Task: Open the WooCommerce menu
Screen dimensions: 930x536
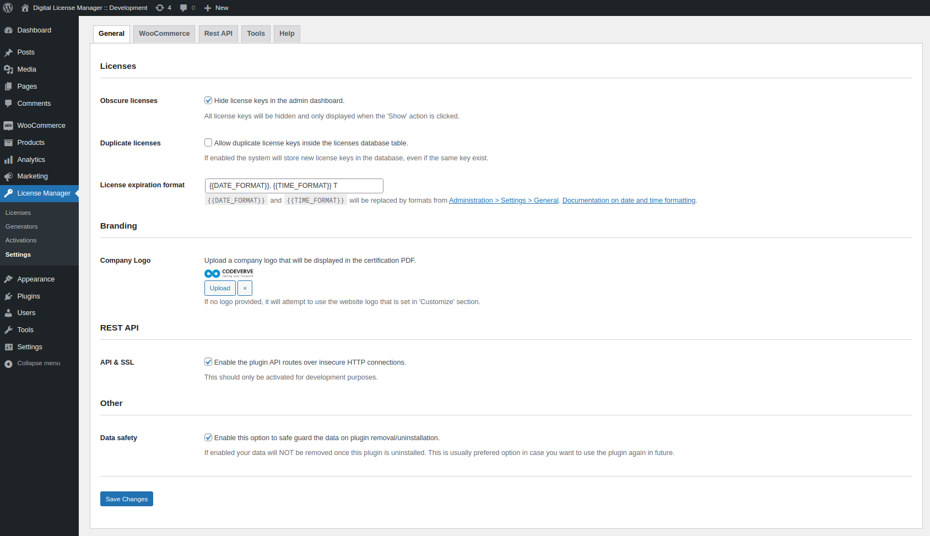Action: coord(41,125)
